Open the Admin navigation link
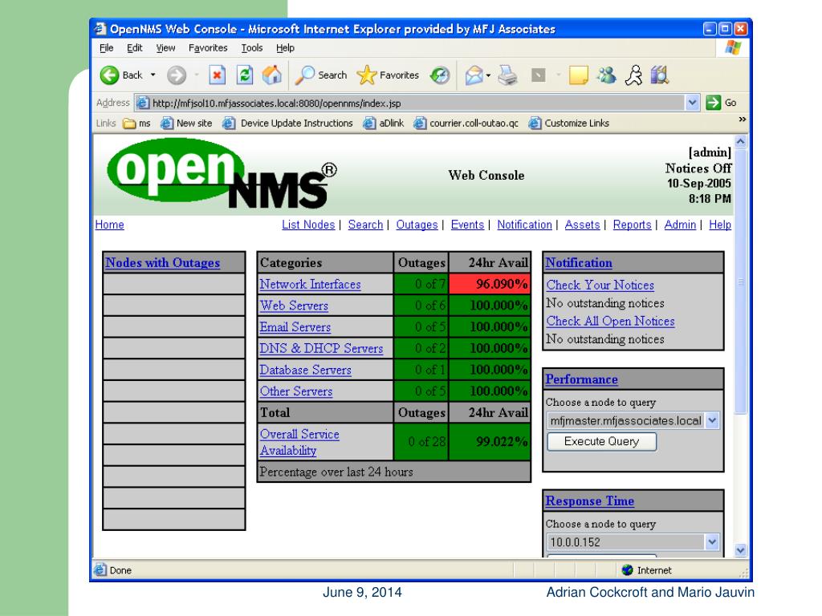 (681, 225)
